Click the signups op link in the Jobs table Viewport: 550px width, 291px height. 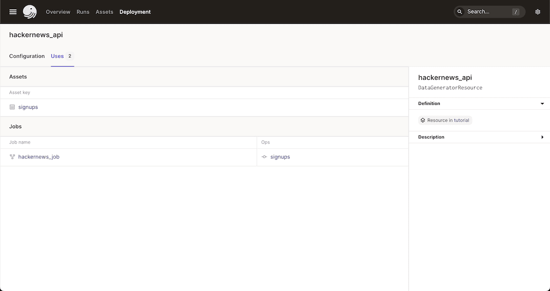coord(280,156)
